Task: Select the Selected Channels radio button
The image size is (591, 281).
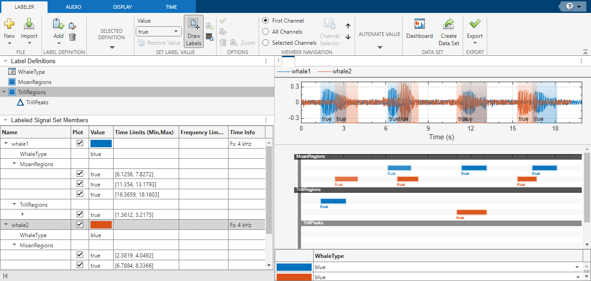Action: (x=265, y=43)
